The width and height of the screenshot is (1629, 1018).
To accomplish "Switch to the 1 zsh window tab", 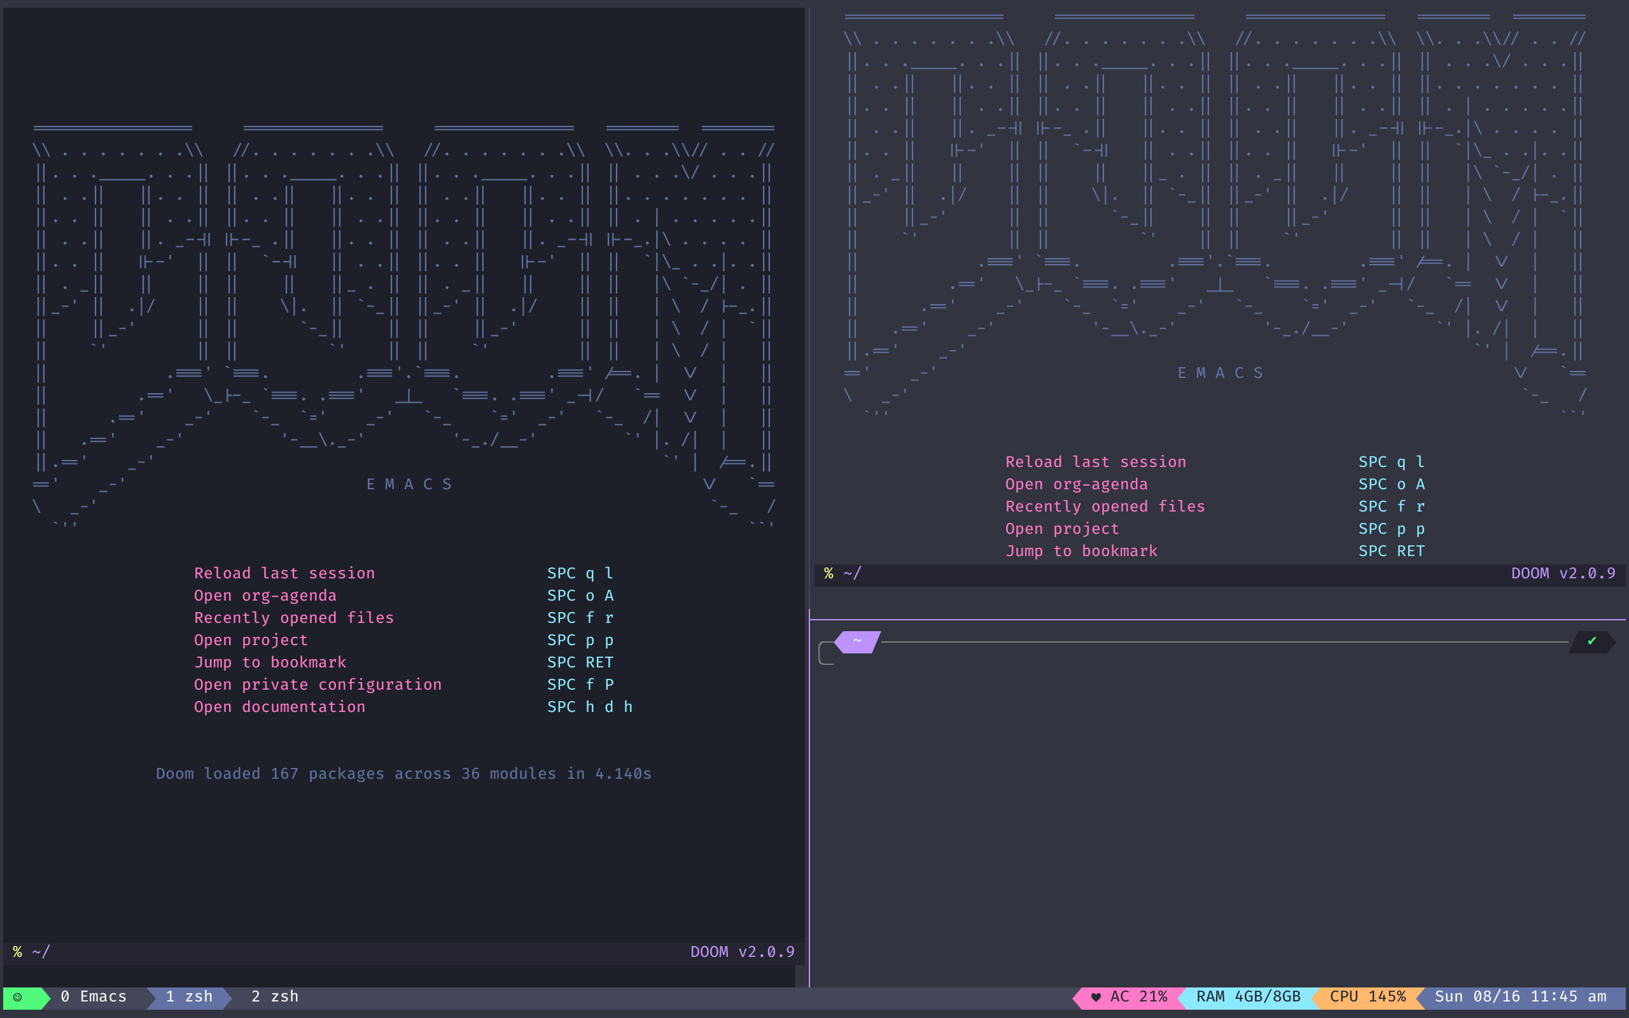I will pyautogui.click(x=188, y=997).
